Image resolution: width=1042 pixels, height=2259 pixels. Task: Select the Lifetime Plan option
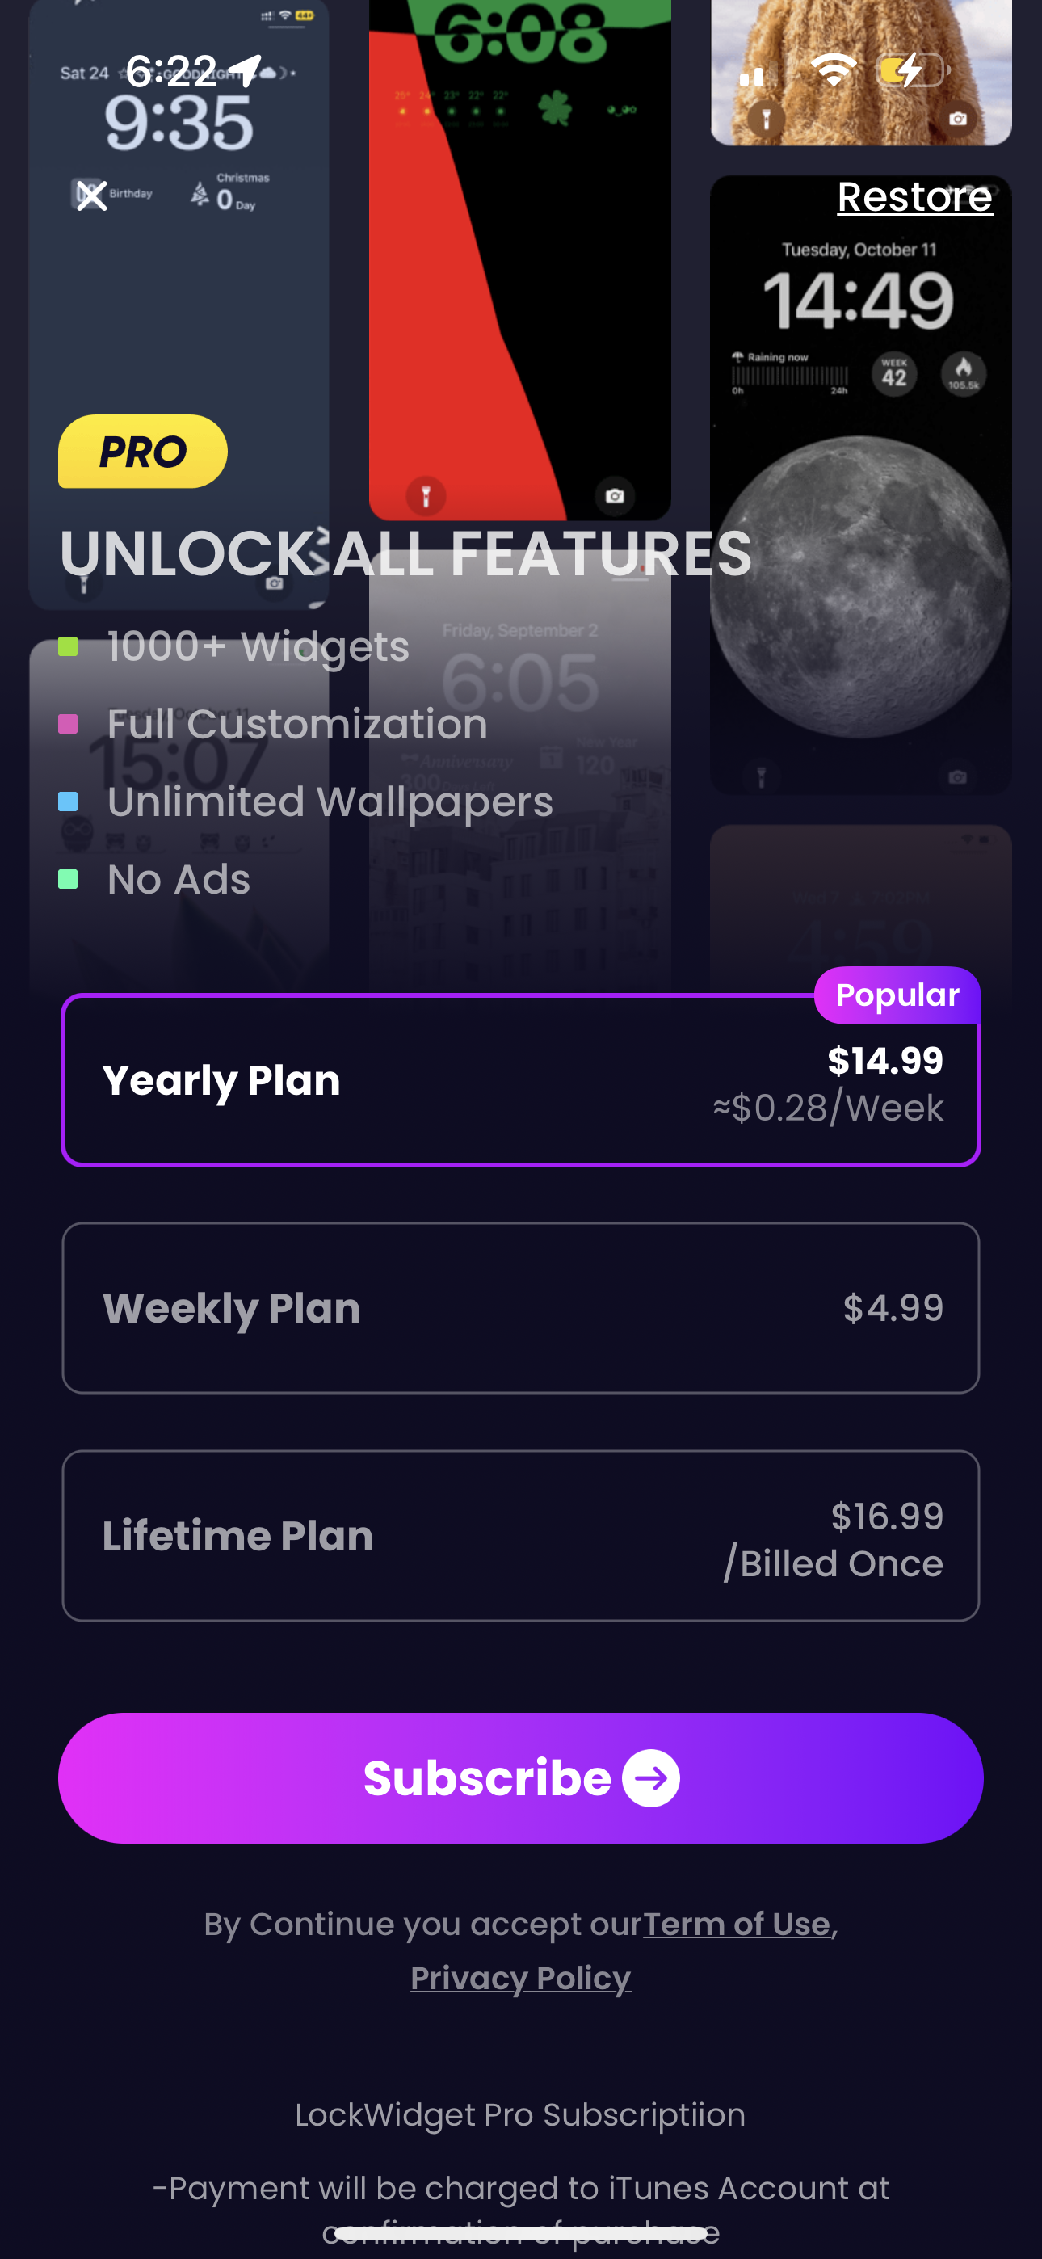click(520, 1536)
